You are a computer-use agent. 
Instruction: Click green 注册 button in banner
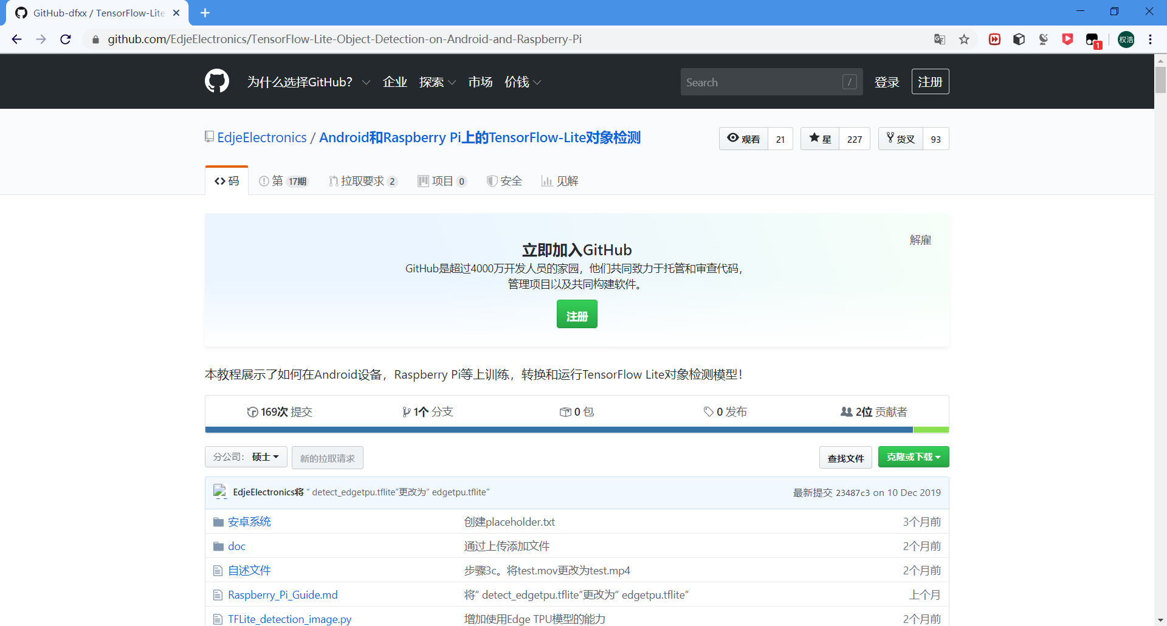click(577, 314)
